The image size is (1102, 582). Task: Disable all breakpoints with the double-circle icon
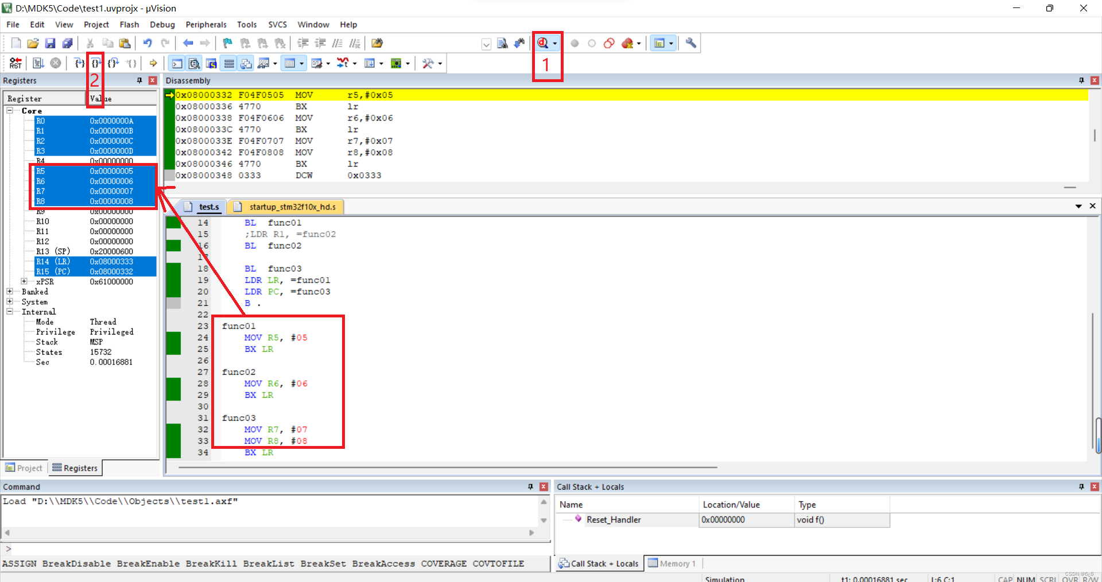point(609,43)
